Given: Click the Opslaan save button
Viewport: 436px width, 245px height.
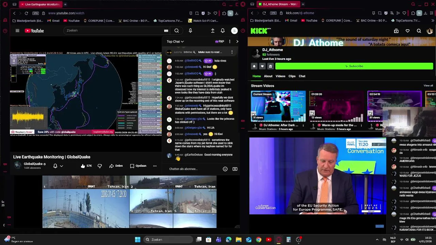Looking at the screenshot, I should (x=138, y=166).
